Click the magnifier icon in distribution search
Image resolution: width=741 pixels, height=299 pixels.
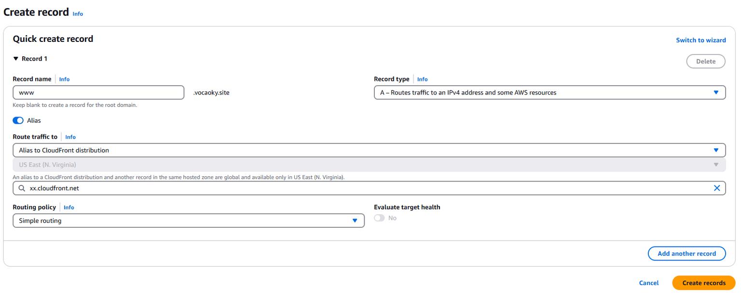tap(22, 188)
